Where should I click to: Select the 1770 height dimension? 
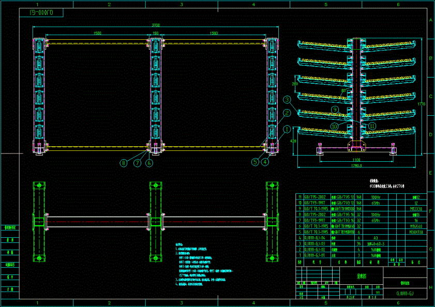coord(422,104)
